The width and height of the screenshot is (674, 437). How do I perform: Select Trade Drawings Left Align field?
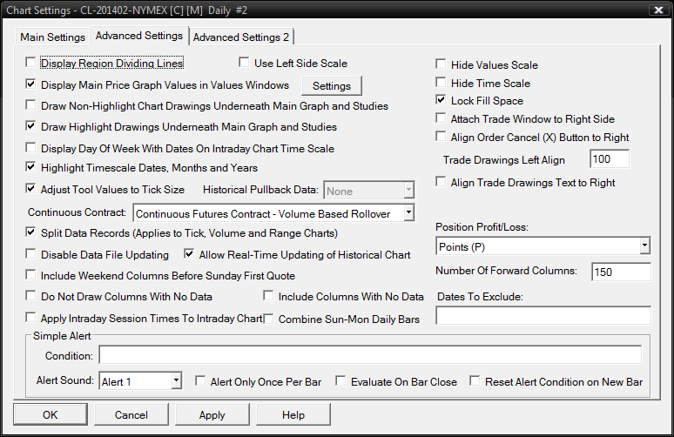point(609,160)
